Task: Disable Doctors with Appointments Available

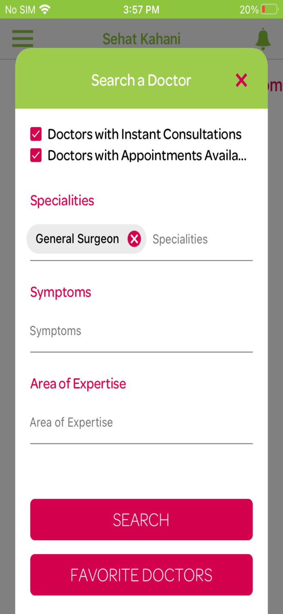Action: (x=36, y=155)
